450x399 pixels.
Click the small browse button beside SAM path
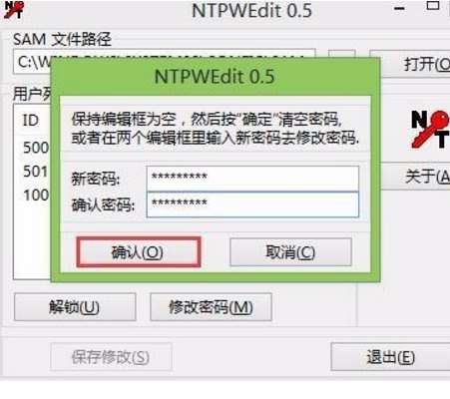point(341,54)
